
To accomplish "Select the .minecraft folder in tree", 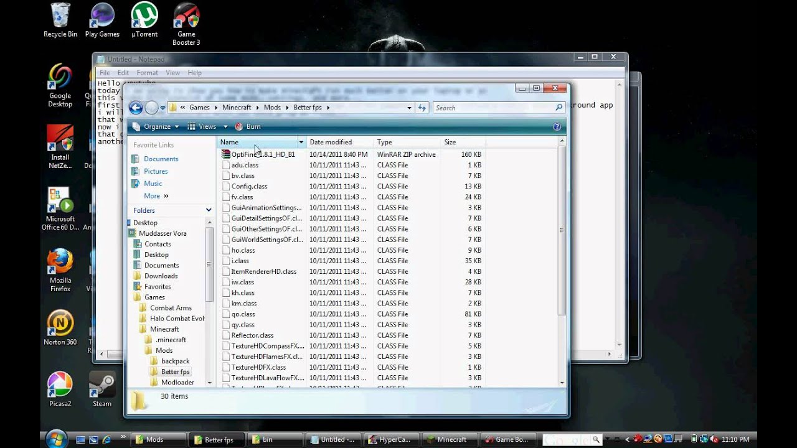I will click(x=171, y=340).
